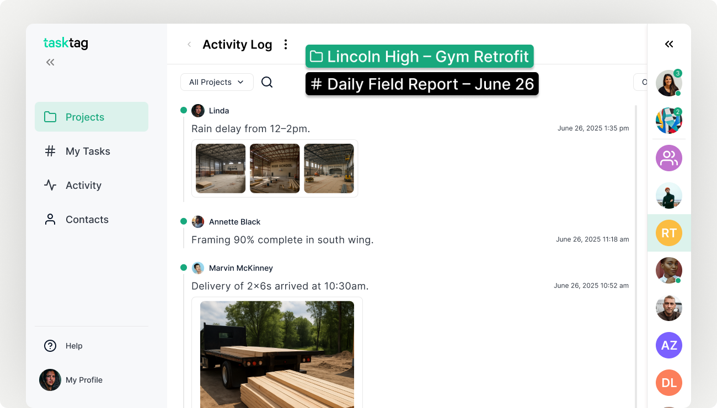This screenshot has width=717, height=408.
Task: Open the Daily Field Report channel tag
Action: [x=422, y=84]
